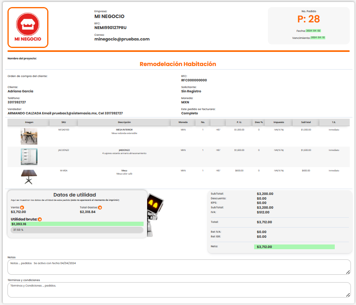The width and height of the screenshot is (356, 305).
Task: Open the MESA INTERIOR product image
Action: click(x=29, y=136)
